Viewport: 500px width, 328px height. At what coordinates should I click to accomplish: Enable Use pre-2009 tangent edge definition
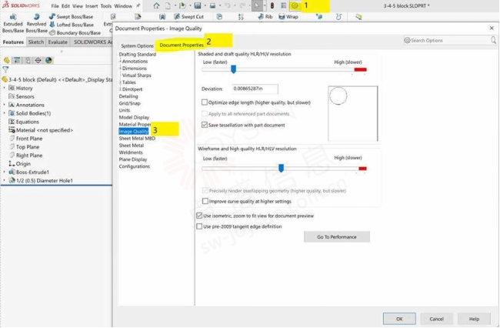click(x=199, y=226)
